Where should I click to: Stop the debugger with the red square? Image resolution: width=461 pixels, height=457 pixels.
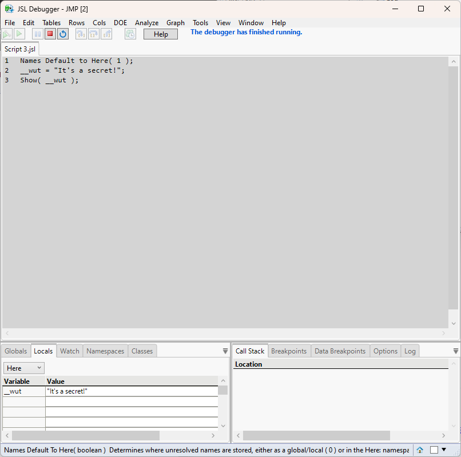tap(50, 34)
